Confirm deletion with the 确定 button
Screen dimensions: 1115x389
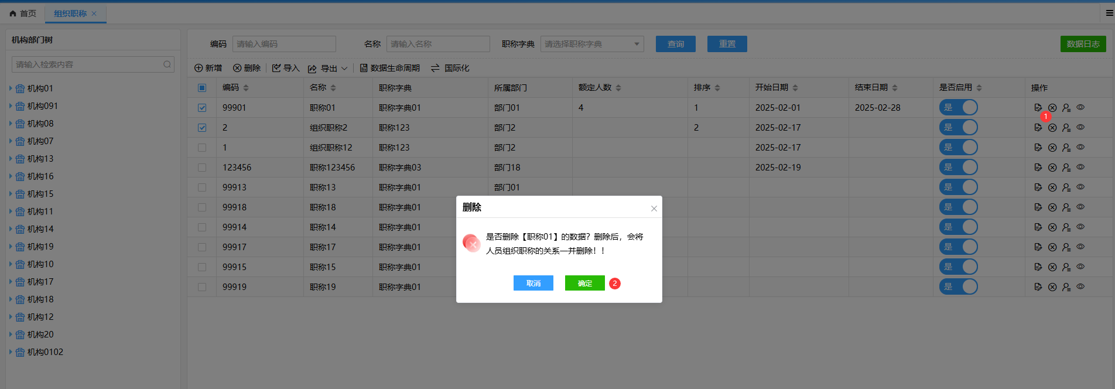584,284
